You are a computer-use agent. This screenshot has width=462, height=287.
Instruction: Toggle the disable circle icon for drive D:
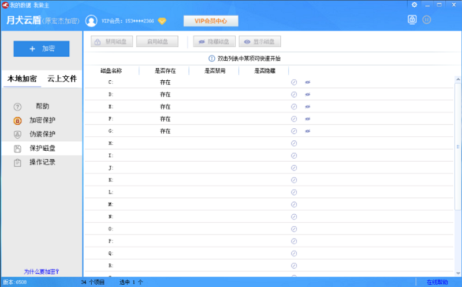(x=293, y=94)
